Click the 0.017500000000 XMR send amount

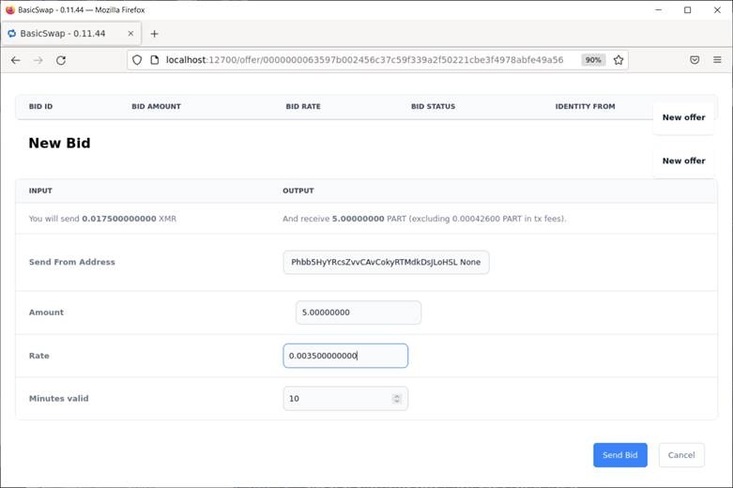point(129,219)
